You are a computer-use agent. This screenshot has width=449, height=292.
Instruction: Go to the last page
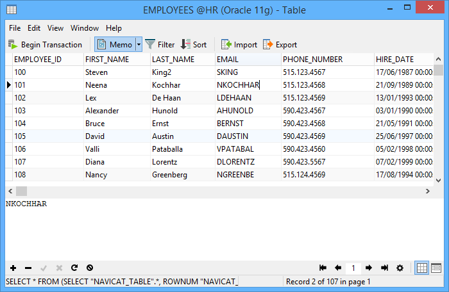tap(384, 268)
